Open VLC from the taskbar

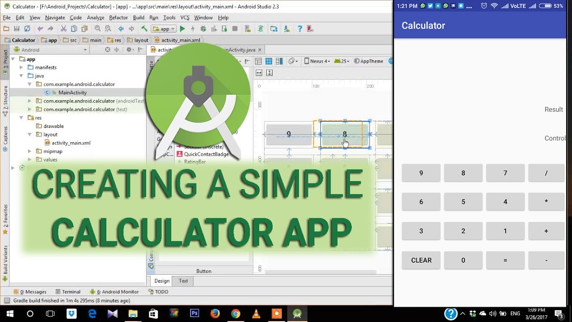click(x=256, y=314)
